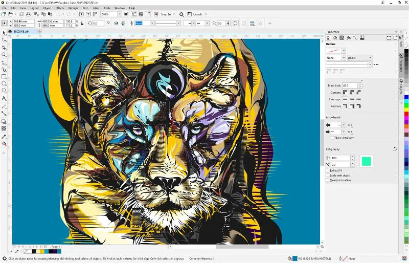Open the Bitmaps menu
The image size is (409, 263).
point(73,8)
